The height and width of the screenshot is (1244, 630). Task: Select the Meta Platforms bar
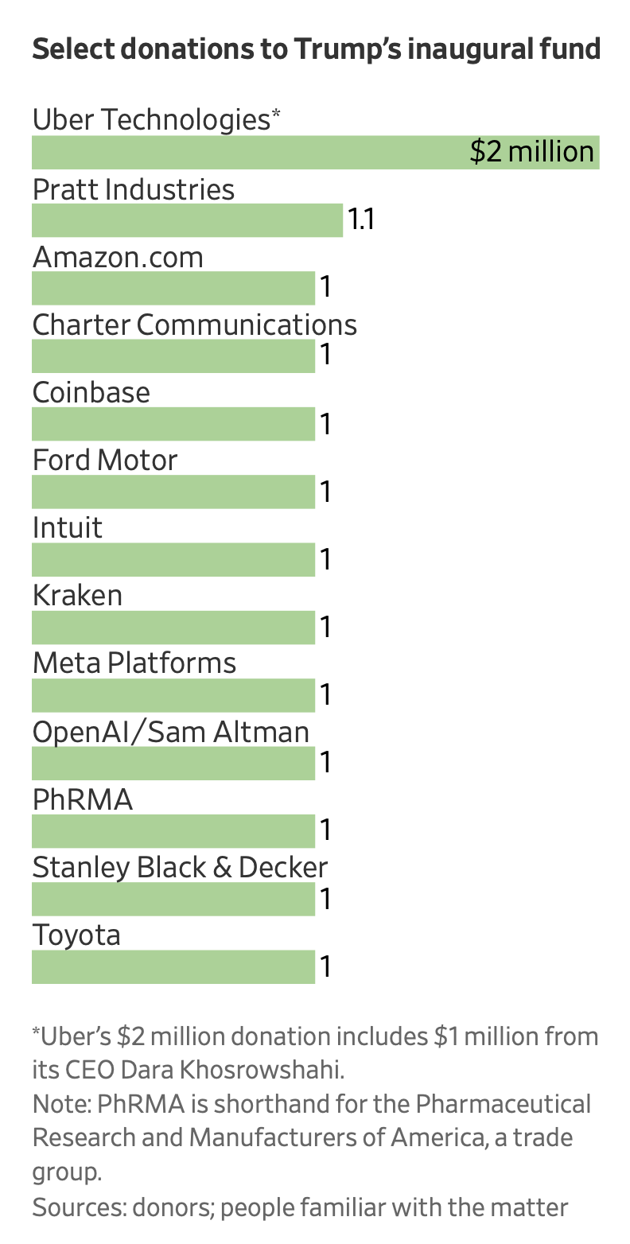coord(173,695)
